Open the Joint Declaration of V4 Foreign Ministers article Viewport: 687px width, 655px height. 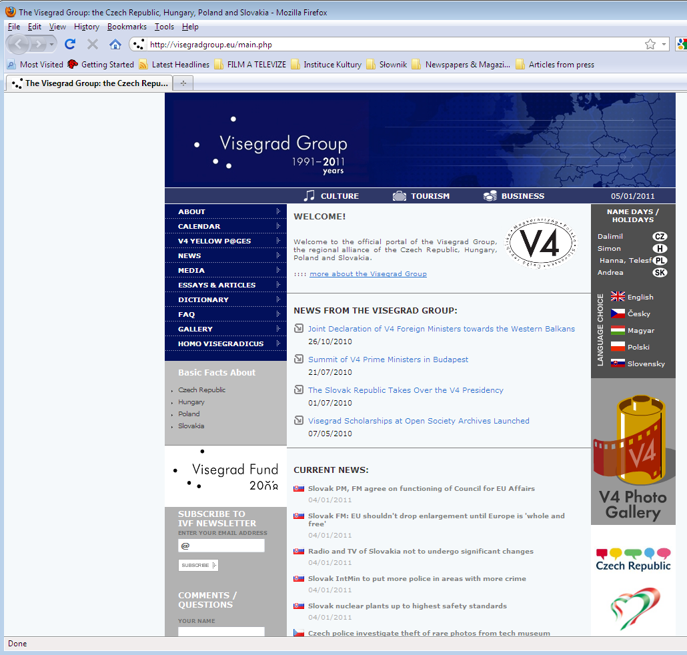[441, 329]
